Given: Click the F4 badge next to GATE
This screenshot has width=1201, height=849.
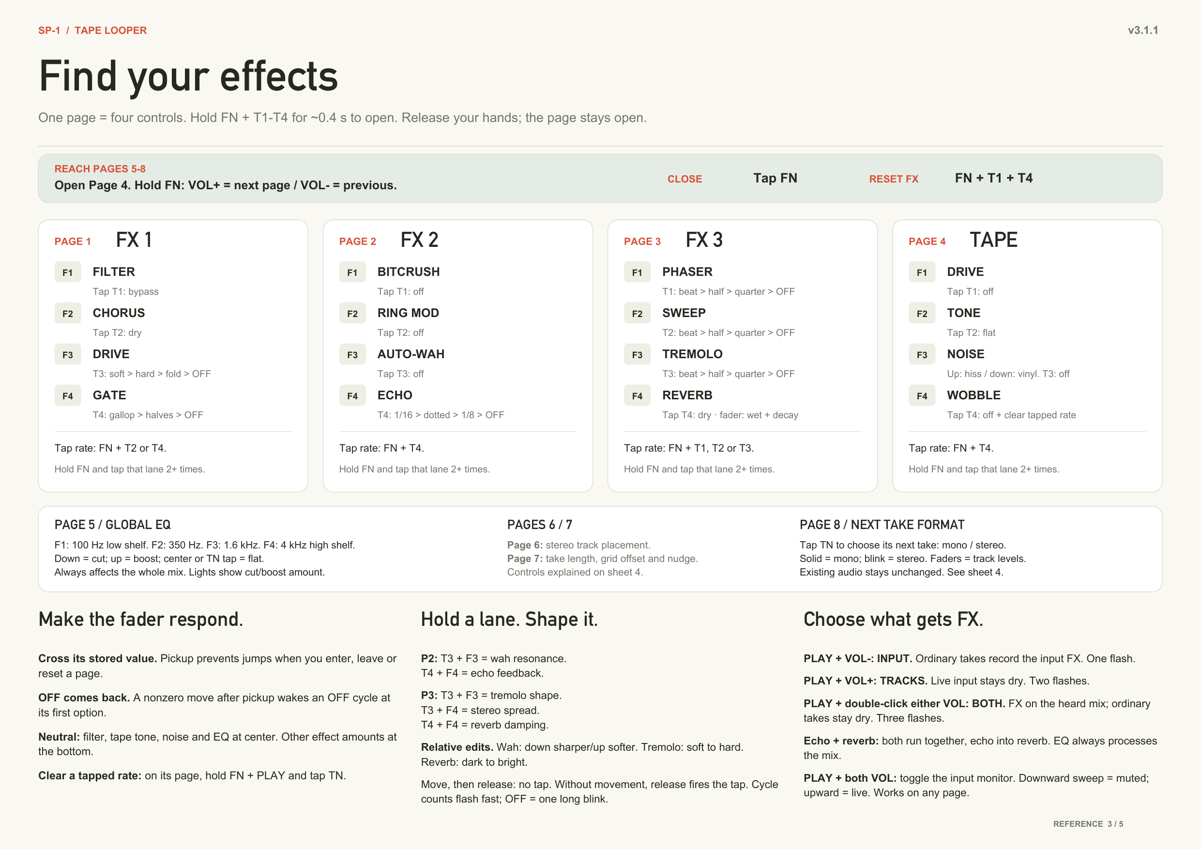Looking at the screenshot, I should [67, 395].
